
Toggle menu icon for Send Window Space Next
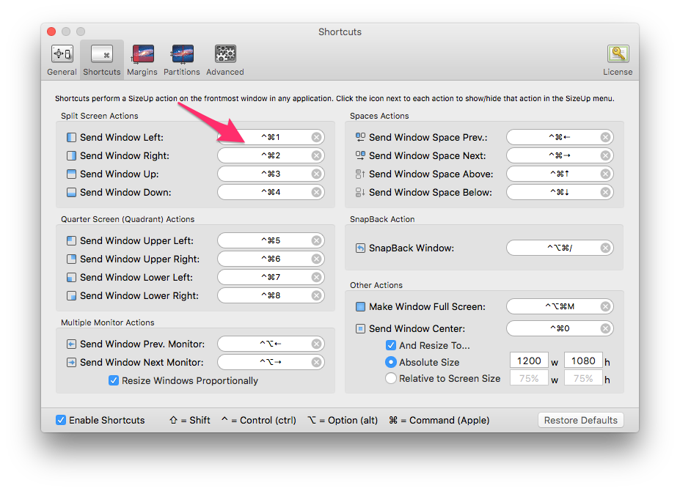point(360,155)
